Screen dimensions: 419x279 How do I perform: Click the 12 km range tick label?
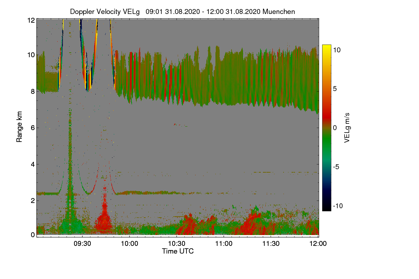tap(31, 21)
